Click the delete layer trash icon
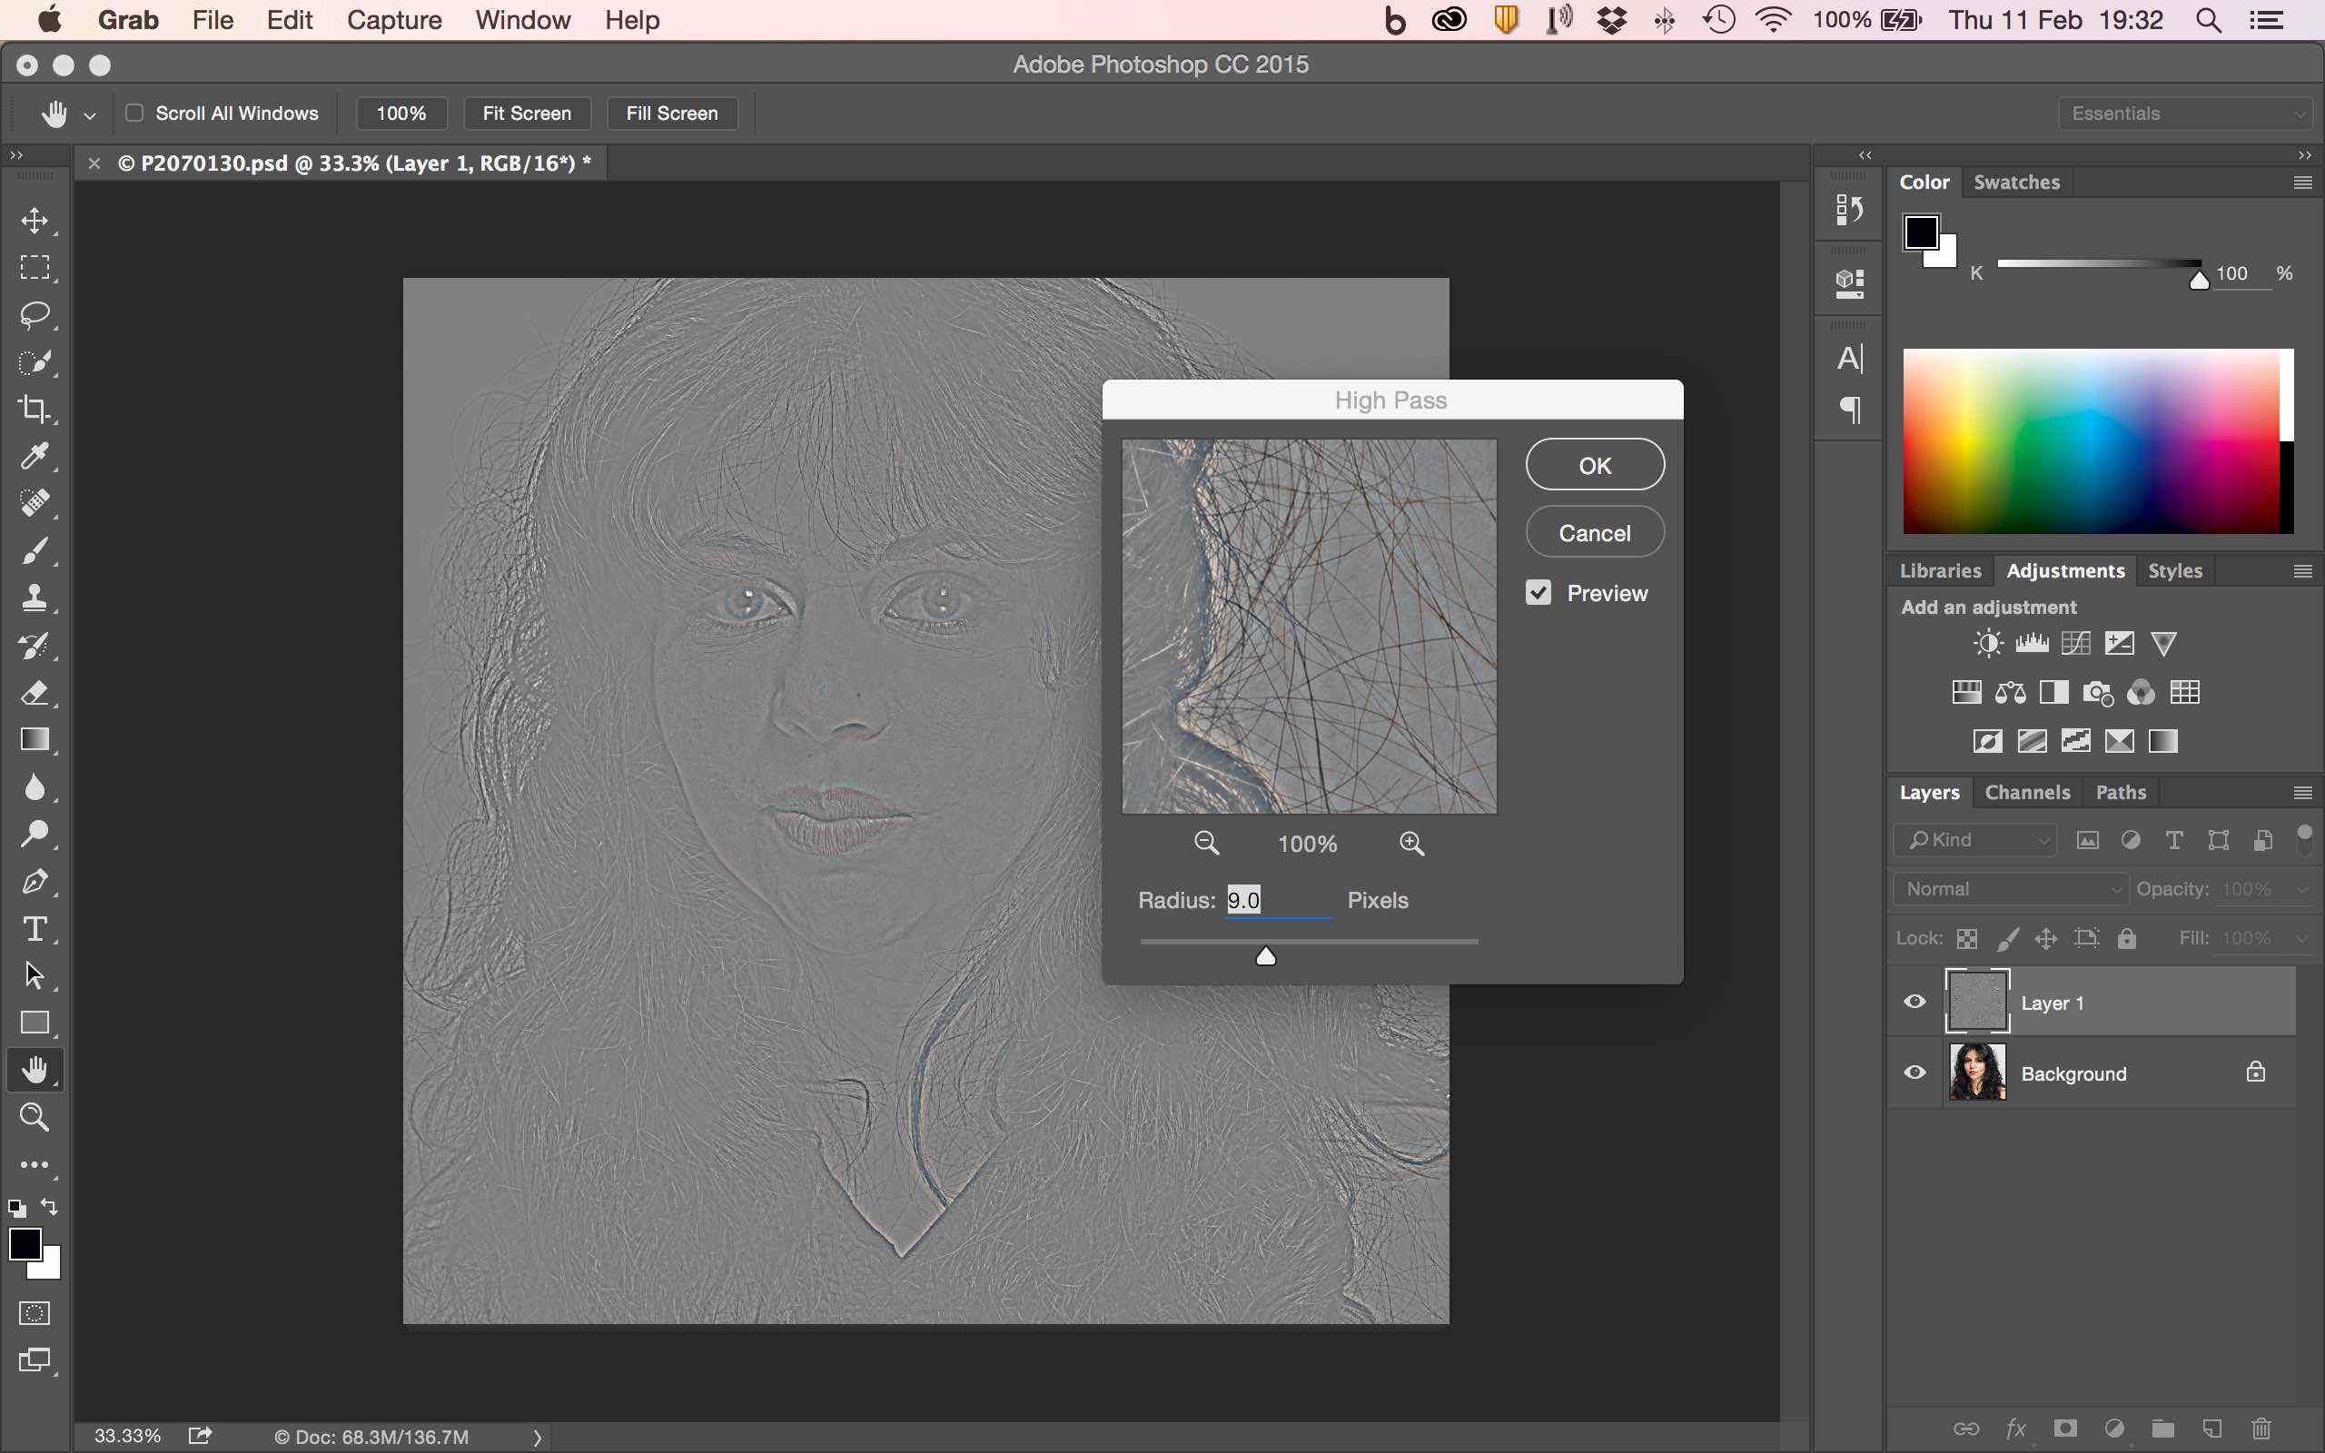 [x=2261, y=1428]
